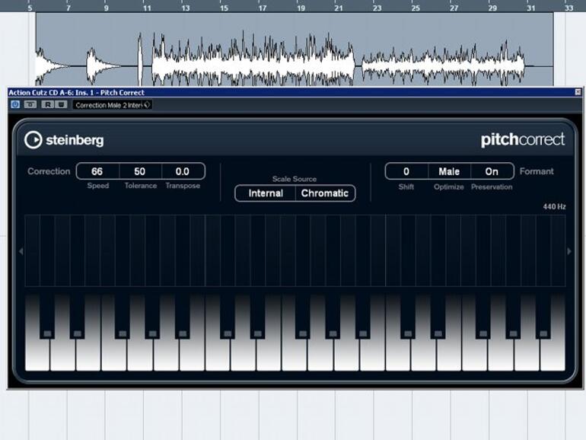Click the formant Shift value 0
This screenshot has width=586, height=440.
point(406,171)
